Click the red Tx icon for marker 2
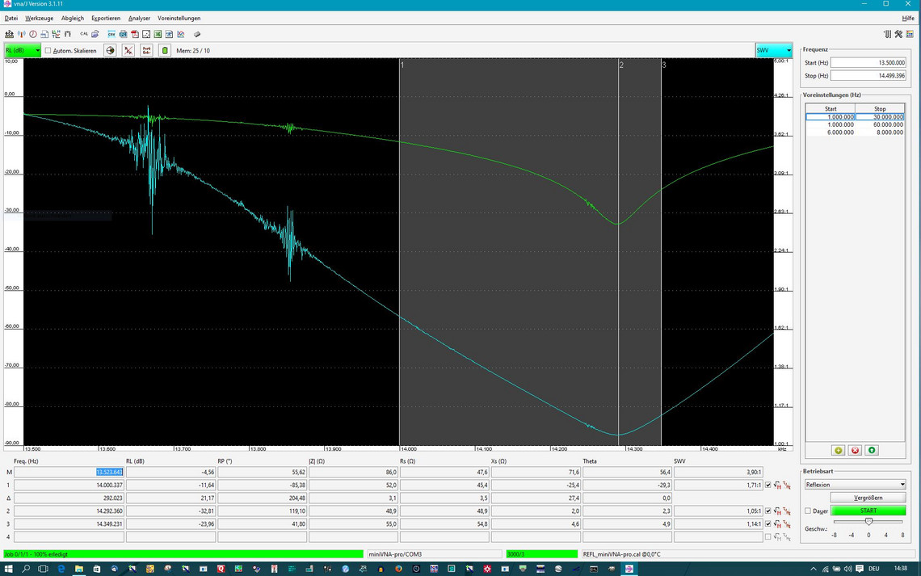Image resolution: width=921 pixels, height=576 pixels. (x=787, y=511)
